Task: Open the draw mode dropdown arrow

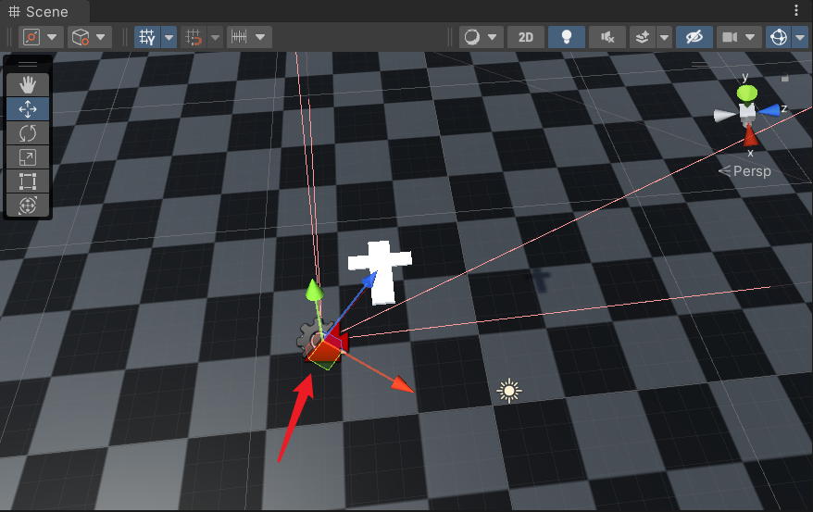Action: tap(492, 37)
